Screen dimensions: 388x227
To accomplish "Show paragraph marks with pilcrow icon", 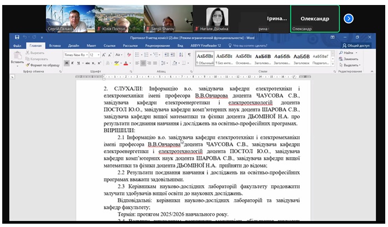I will coord(187,55).
